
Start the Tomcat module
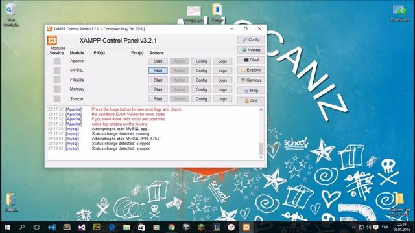(x=158, y=99)
